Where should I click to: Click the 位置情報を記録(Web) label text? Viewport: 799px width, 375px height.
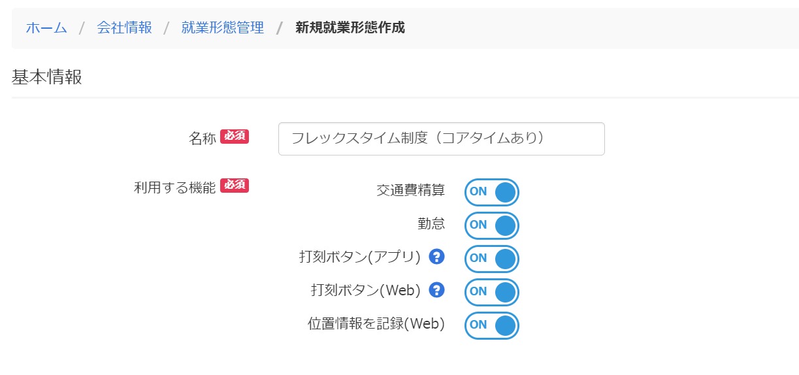[x=376, y=323]
